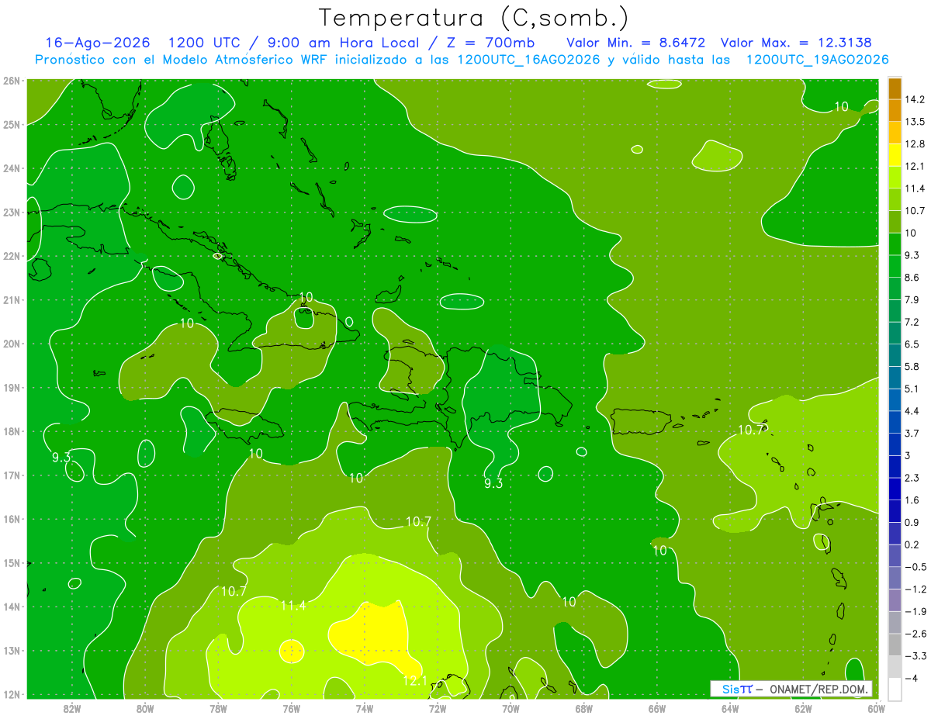Image resolution: width=931 pixels, height=719 pixels.
Task: Select the date text "16-Ago-2026"
Action: coord(98,43)
